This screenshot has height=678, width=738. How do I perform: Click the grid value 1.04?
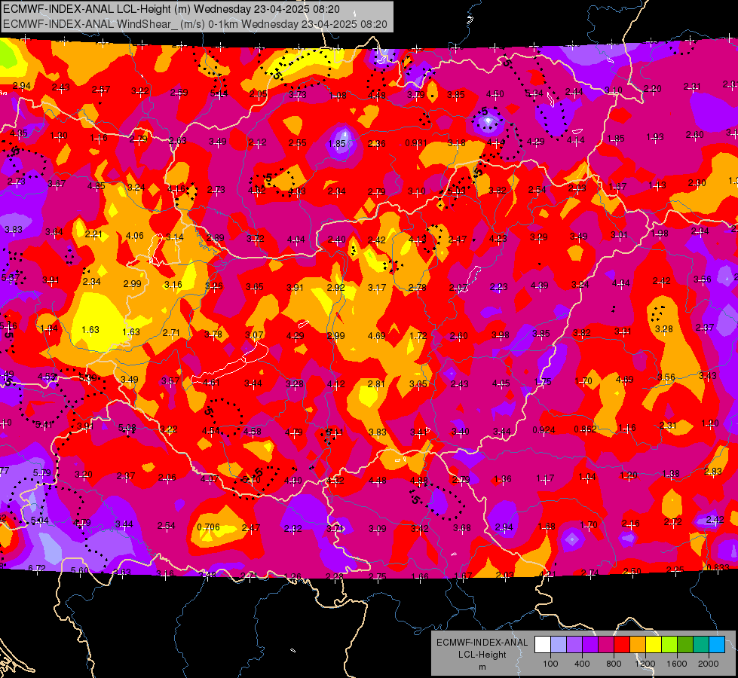point(587,477)
